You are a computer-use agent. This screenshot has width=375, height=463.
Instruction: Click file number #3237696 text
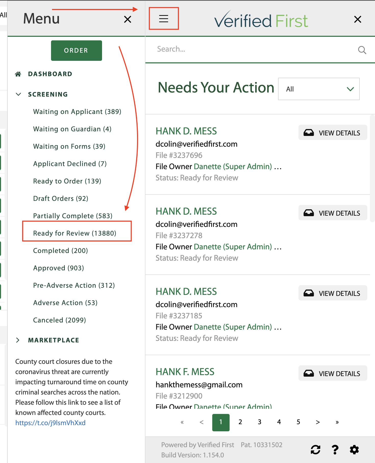[179, 155]
